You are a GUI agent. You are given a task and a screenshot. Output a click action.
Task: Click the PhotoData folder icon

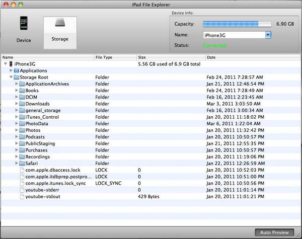[x=22, y=124]
